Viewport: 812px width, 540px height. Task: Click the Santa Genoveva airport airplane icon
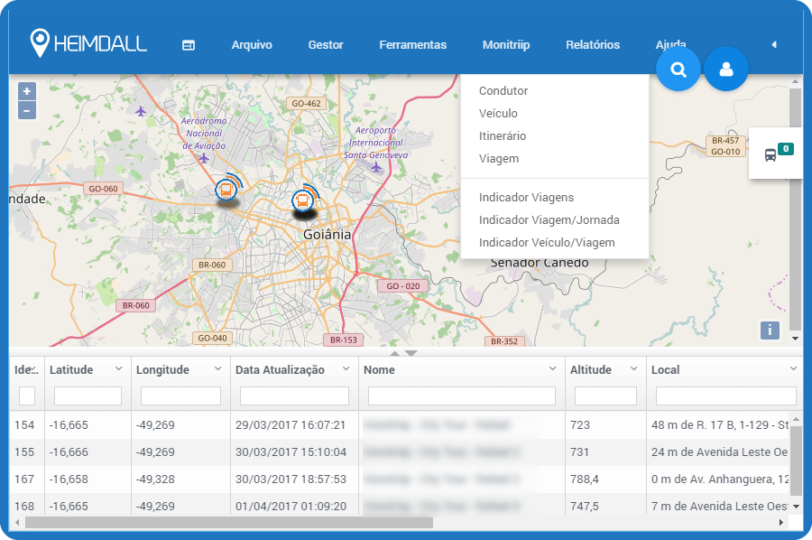click(376, 167)
